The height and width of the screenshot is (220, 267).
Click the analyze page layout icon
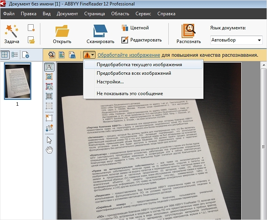(x=61, y=55)
